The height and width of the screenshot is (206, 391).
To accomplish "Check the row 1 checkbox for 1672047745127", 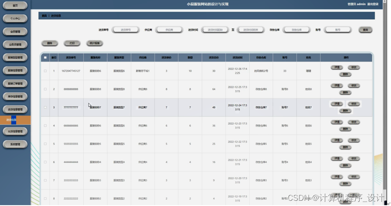I will tap(45, 71).
